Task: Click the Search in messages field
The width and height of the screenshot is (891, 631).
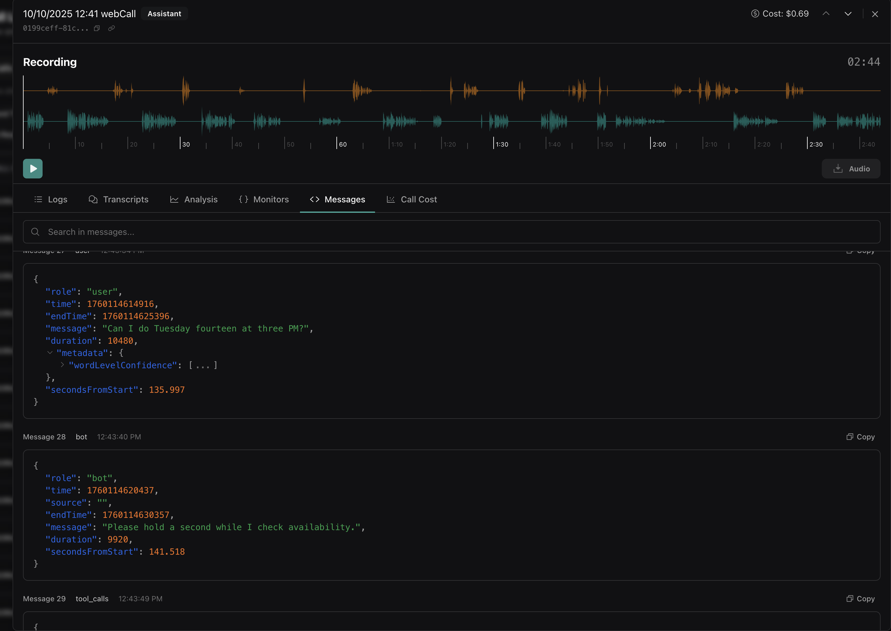Action: pyautogui.click(x=451, y=232)
